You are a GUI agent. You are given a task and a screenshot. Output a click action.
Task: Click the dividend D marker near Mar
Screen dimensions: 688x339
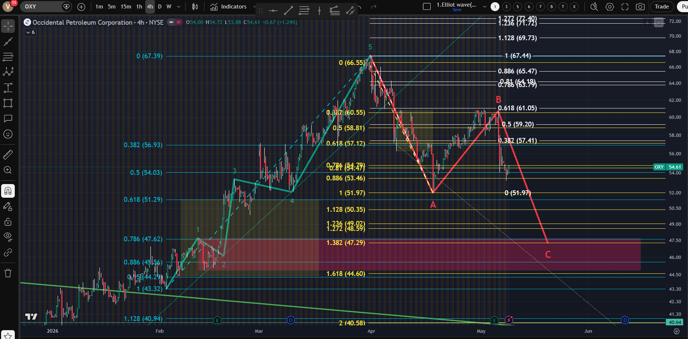291,320
